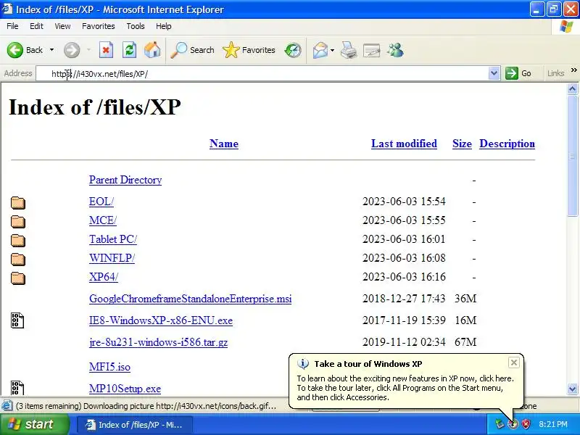Viewport: 580px width, 435px height.
Task: Click folder icon beside MCE/
Action: 17,222
